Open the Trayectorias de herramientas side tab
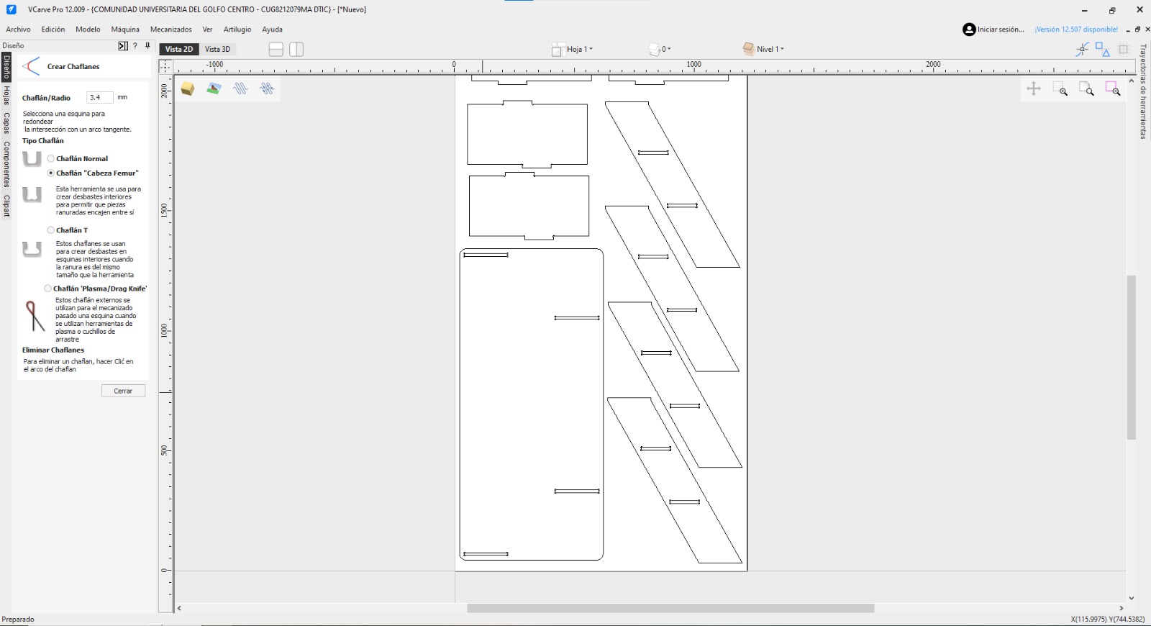 point(1143,91)
